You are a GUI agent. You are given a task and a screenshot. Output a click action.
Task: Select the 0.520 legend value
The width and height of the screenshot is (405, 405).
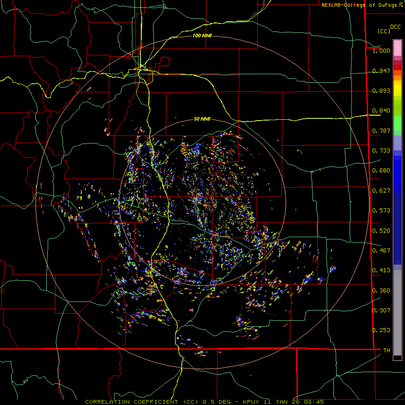[381, 231]
